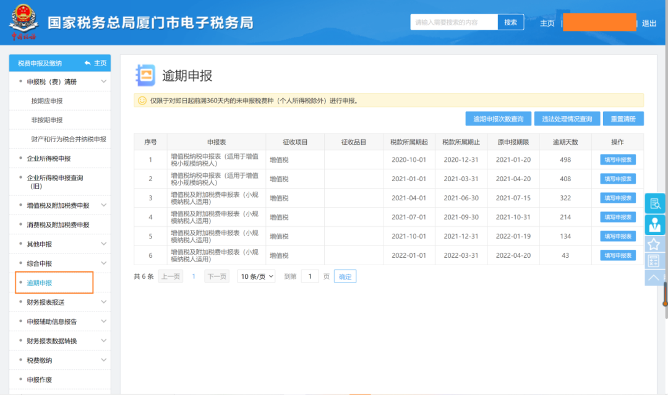The image size is (668, 395).
Task: Click the page scrollbar on the right
Action: pyautogui.click(x=666, y=159)
